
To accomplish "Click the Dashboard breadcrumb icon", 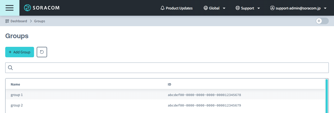I will (7, 21).
